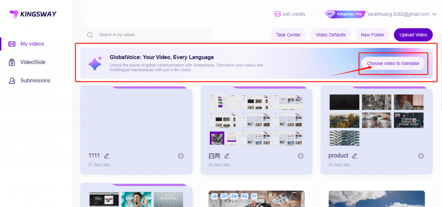
Task: Click the Titanium Design iPhone 15 Pro thumbnail
Action: click(409, 120)
